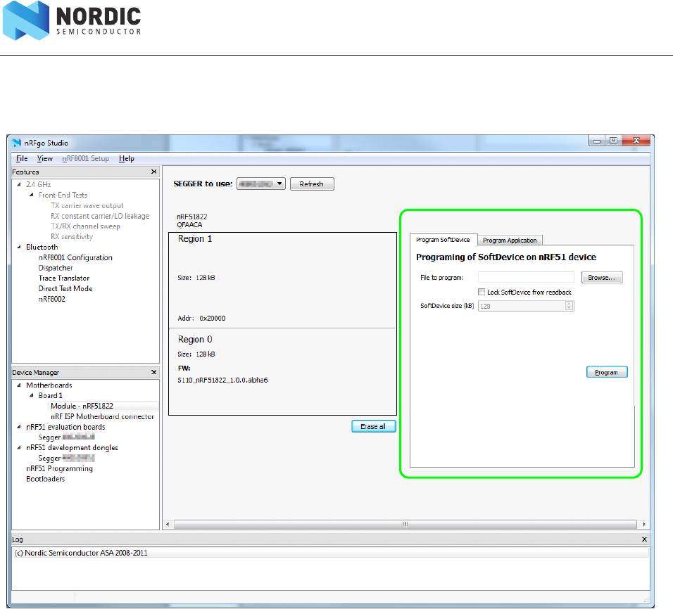Image resolution: width=673 pixels, height=609 pixels.
Task: Select RX constant carrier/LO leakage
Action: [x=100, y=216]
